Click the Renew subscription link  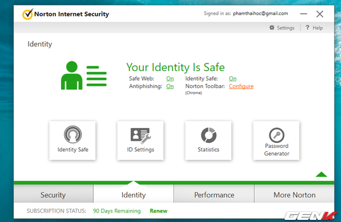(159, 211)
